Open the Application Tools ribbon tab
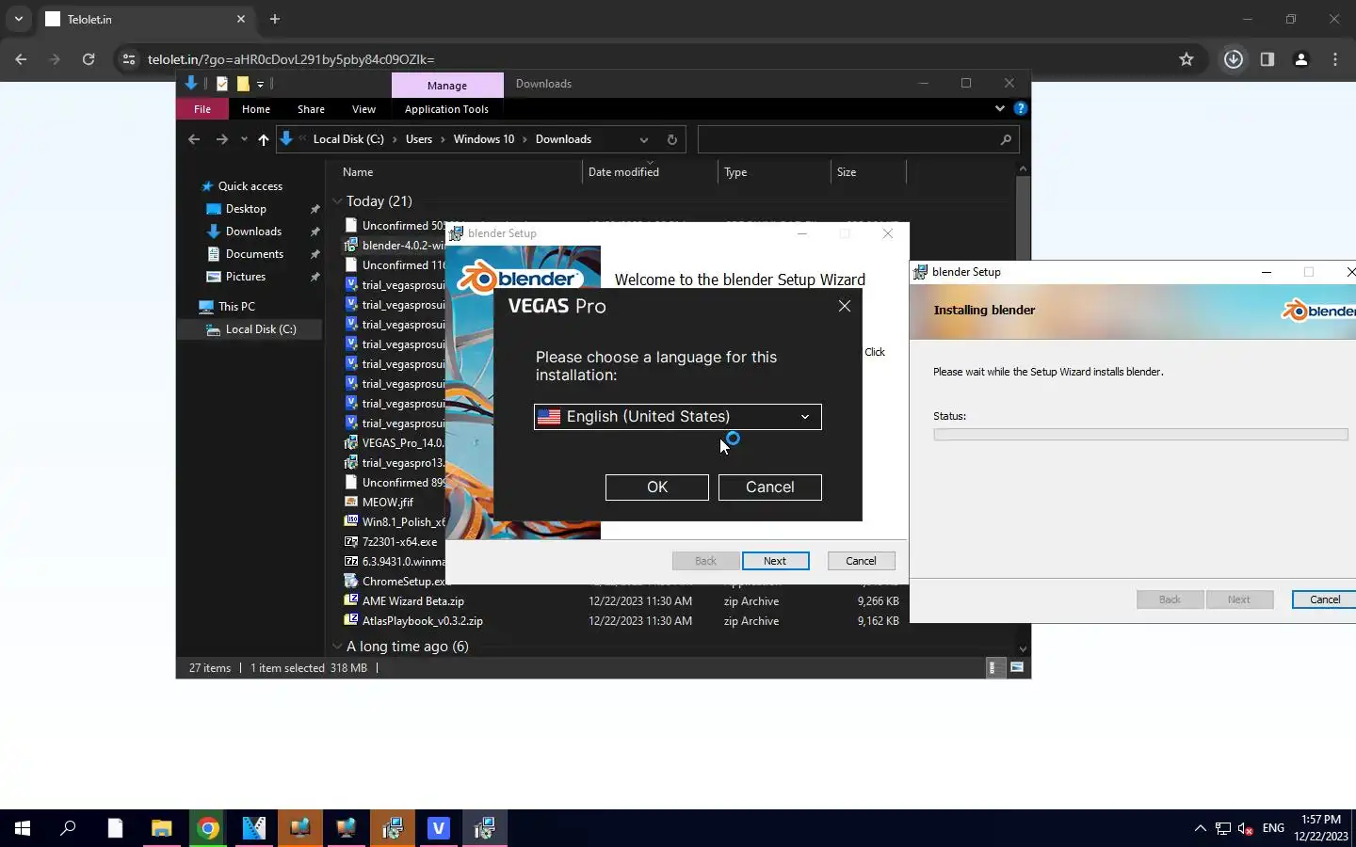Image resolution: width=1356 pixels, height=847 pixels. point(446,109)
